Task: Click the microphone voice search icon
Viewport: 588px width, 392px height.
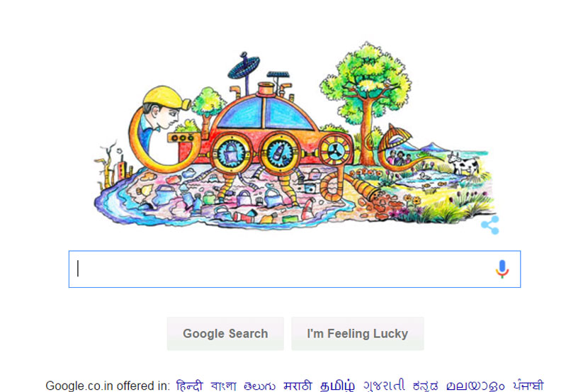Action: coord(502,269)
